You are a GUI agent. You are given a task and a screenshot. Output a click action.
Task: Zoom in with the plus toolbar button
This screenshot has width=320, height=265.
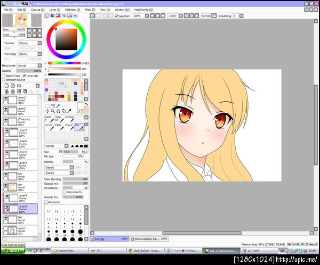pyautogui.click(x=157, y=15)
